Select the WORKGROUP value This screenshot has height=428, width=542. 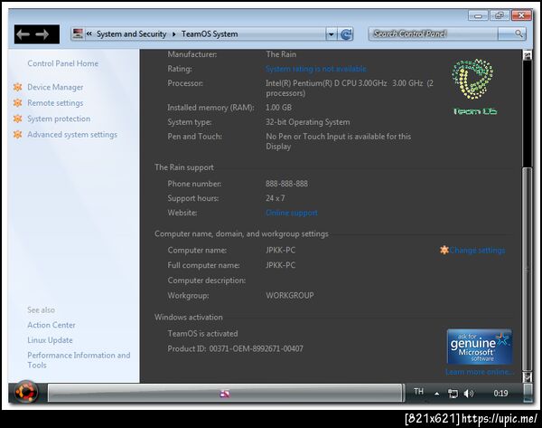click(290, 295)
